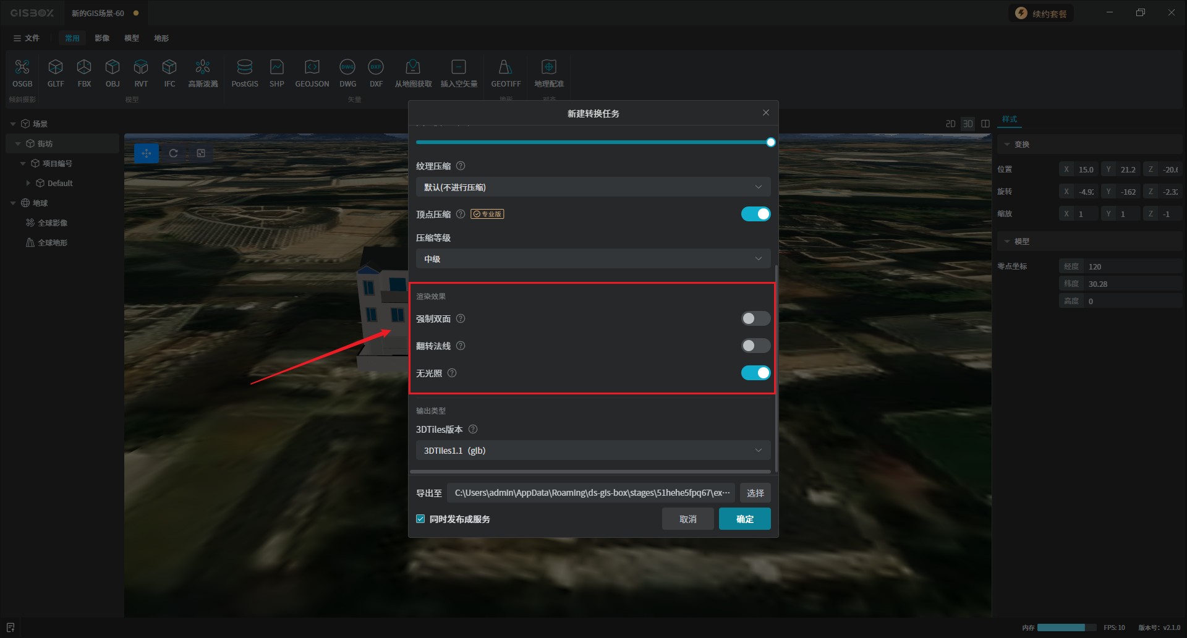Click the help icon beside 强制双面

click(x=461, y=319)
